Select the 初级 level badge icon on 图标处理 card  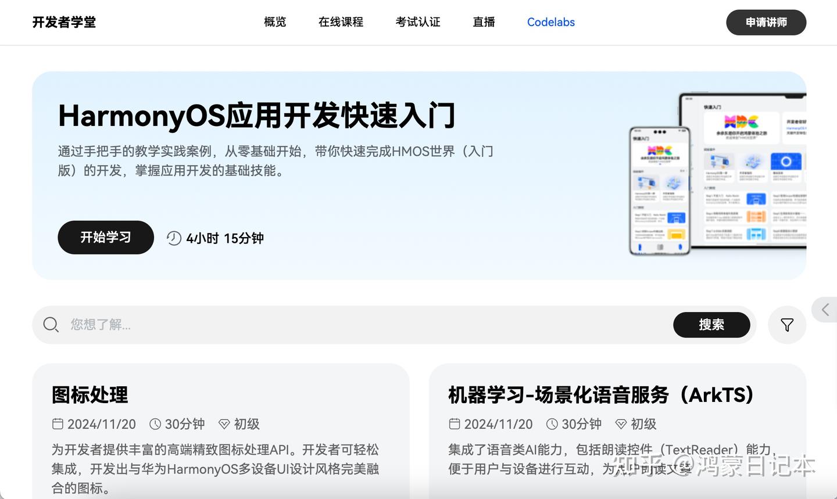[x=224, y=424]
